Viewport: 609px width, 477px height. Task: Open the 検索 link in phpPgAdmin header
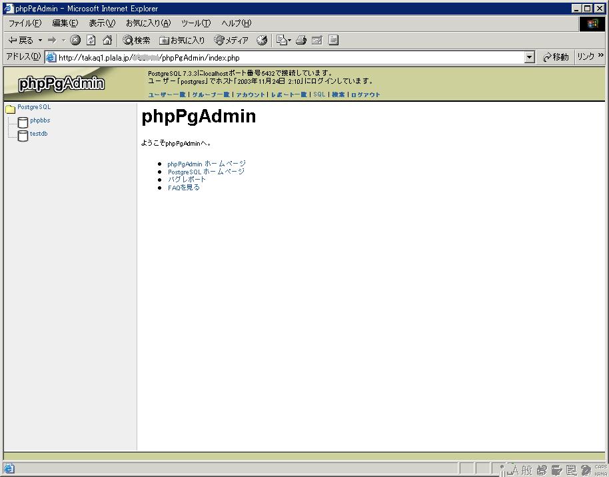tap(338, 94)
